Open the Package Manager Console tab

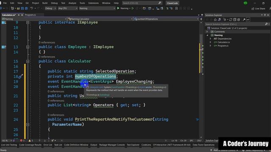coord(112,145)
